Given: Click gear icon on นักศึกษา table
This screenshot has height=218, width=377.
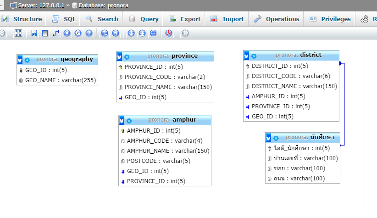Looking at the screenshot, I should pos(276,138).
